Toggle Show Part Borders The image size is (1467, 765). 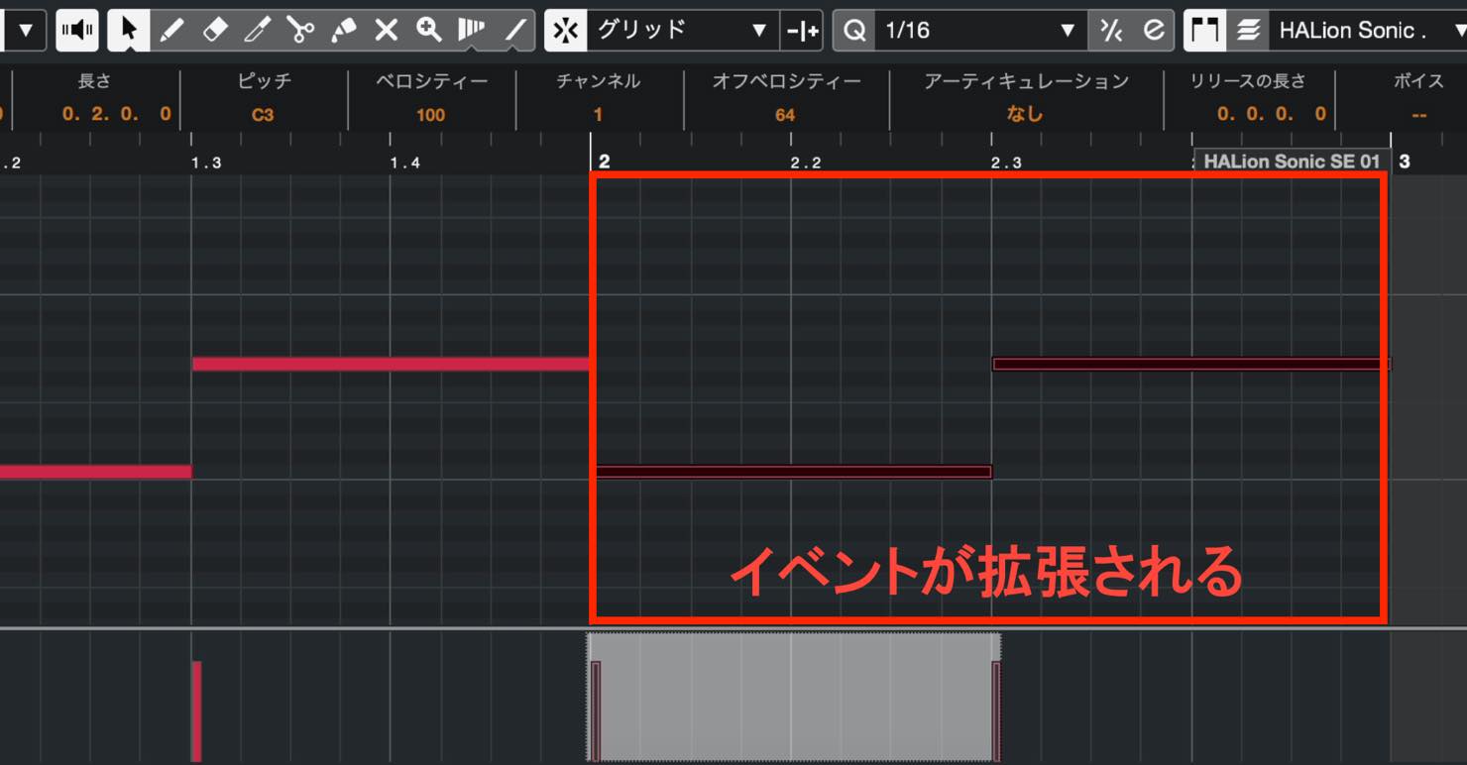[x=1204, y=30]
